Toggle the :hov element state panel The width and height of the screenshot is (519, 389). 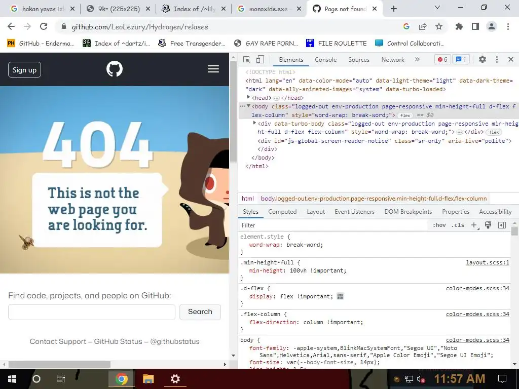[x=439, y=225]
